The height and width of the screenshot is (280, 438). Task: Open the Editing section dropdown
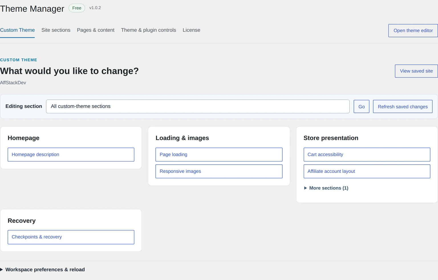(x=198, y=106)
